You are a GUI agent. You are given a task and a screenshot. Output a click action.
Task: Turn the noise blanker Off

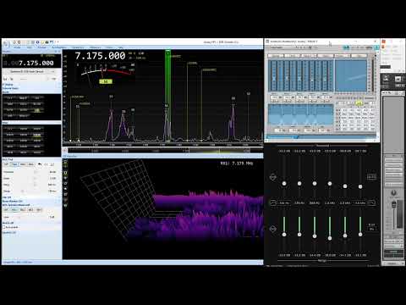pos(6,210)
